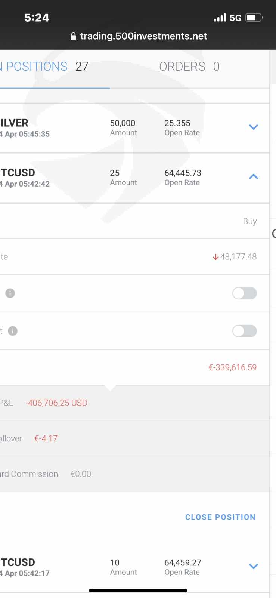Image resolution: width=276 pixels, height=598 pixels.
Task: Collapse the BTCUSD 25 amount position
Action: click(x=254, y=176)
